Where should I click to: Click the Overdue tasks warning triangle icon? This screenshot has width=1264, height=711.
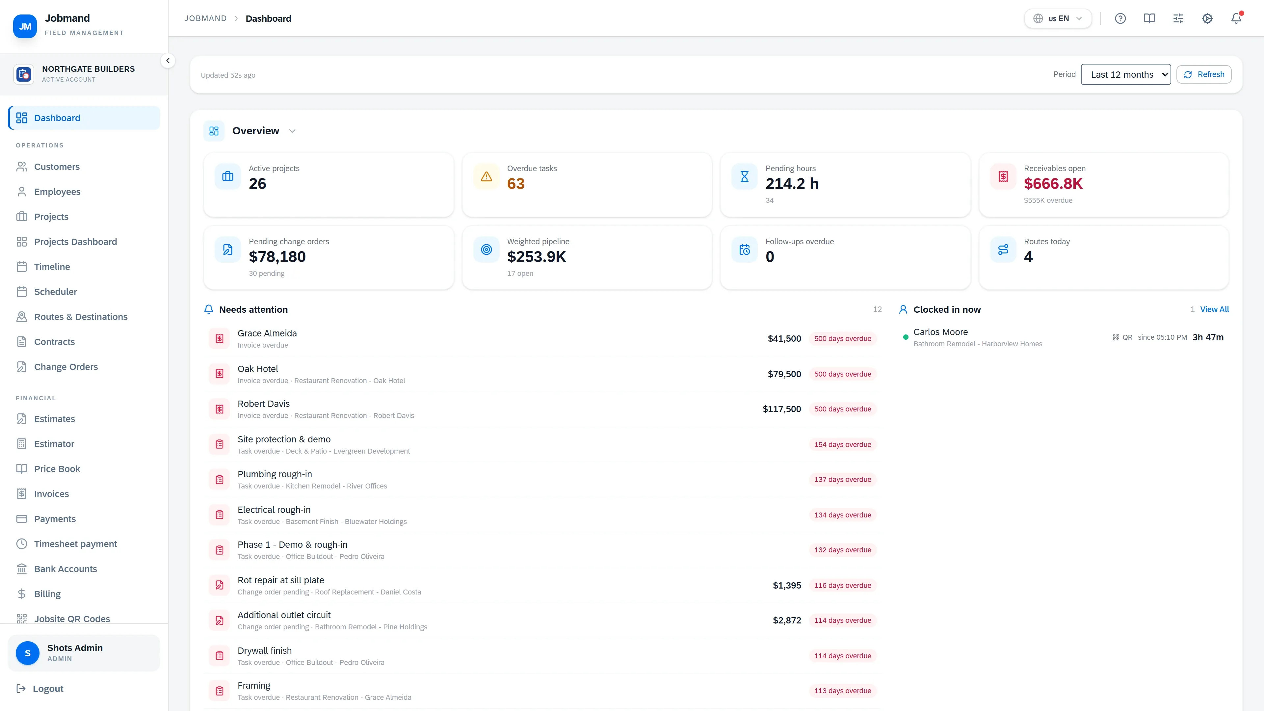coord(486,176)
